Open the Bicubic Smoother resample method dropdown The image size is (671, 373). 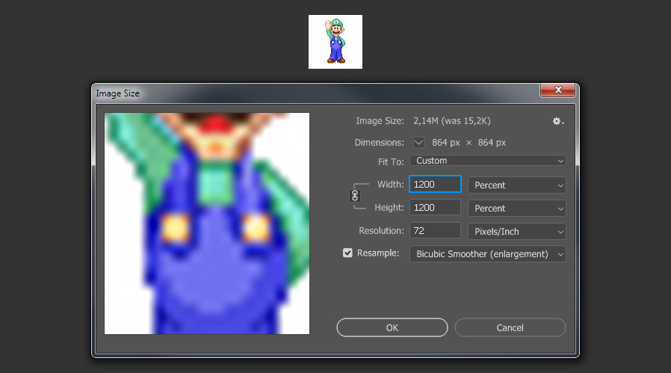(487, 254)
